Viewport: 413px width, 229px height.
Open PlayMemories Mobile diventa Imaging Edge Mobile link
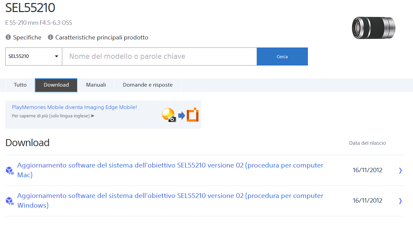point(74,107)
